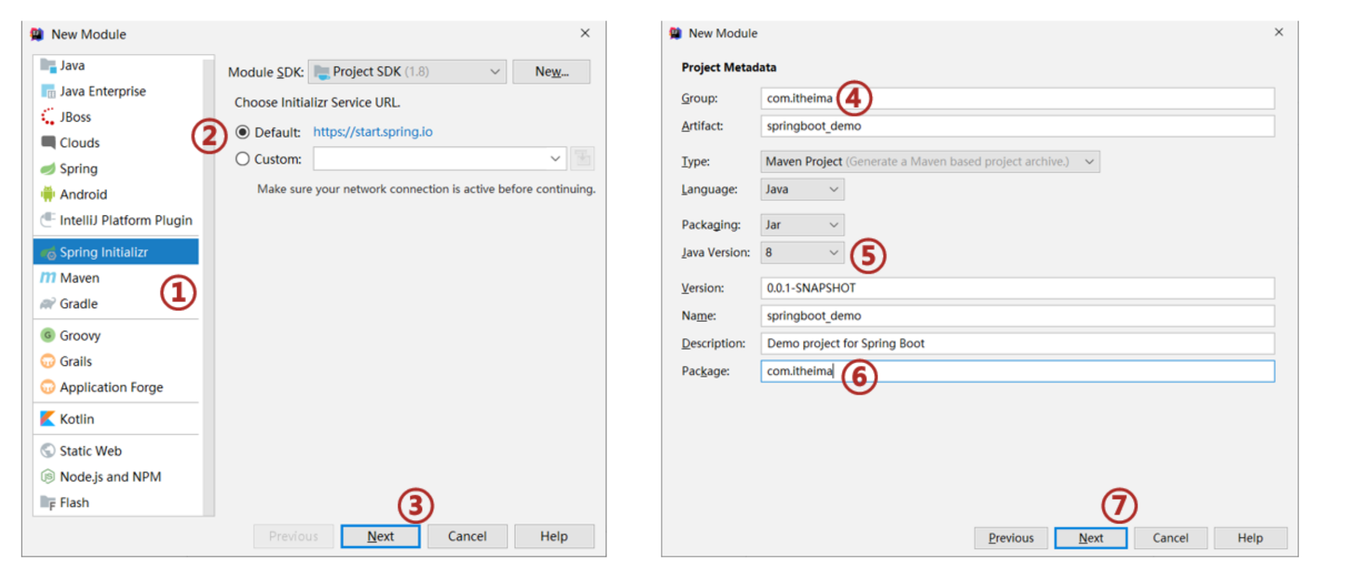Select the Static Web globe icon

[x=48, y=451]
